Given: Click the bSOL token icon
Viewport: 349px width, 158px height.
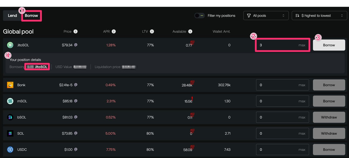Looking at the screenshot, I should 10,117.
